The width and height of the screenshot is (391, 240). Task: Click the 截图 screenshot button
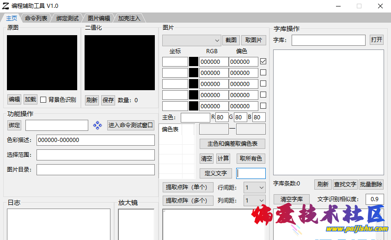coord(231,40)
